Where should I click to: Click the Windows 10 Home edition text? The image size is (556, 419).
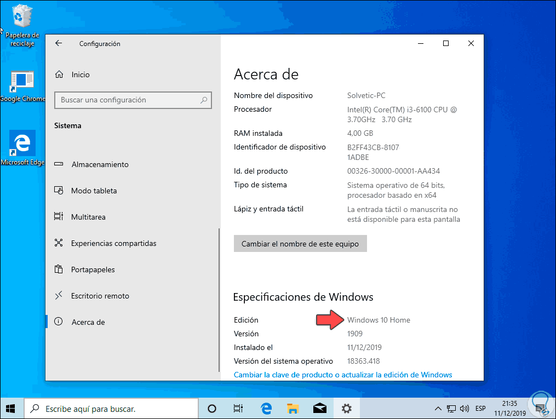tap(379, 320)
